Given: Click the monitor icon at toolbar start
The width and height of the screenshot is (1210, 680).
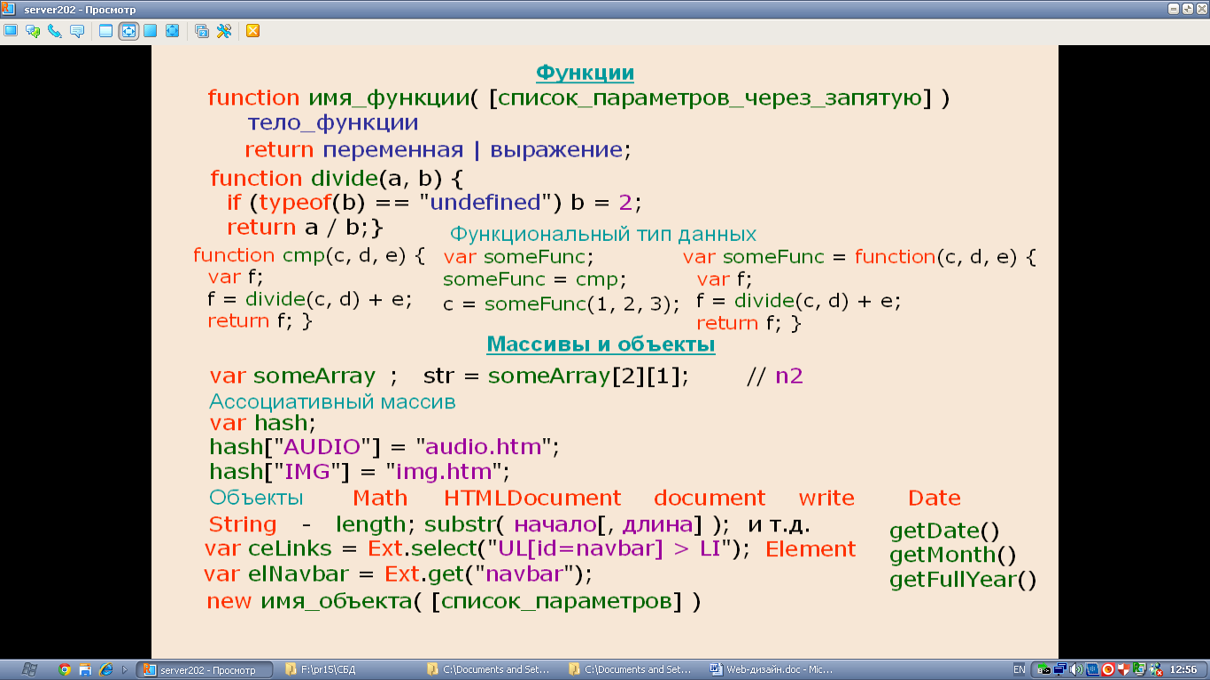Looking at the screenshot, I should click(x=11, y=30).
